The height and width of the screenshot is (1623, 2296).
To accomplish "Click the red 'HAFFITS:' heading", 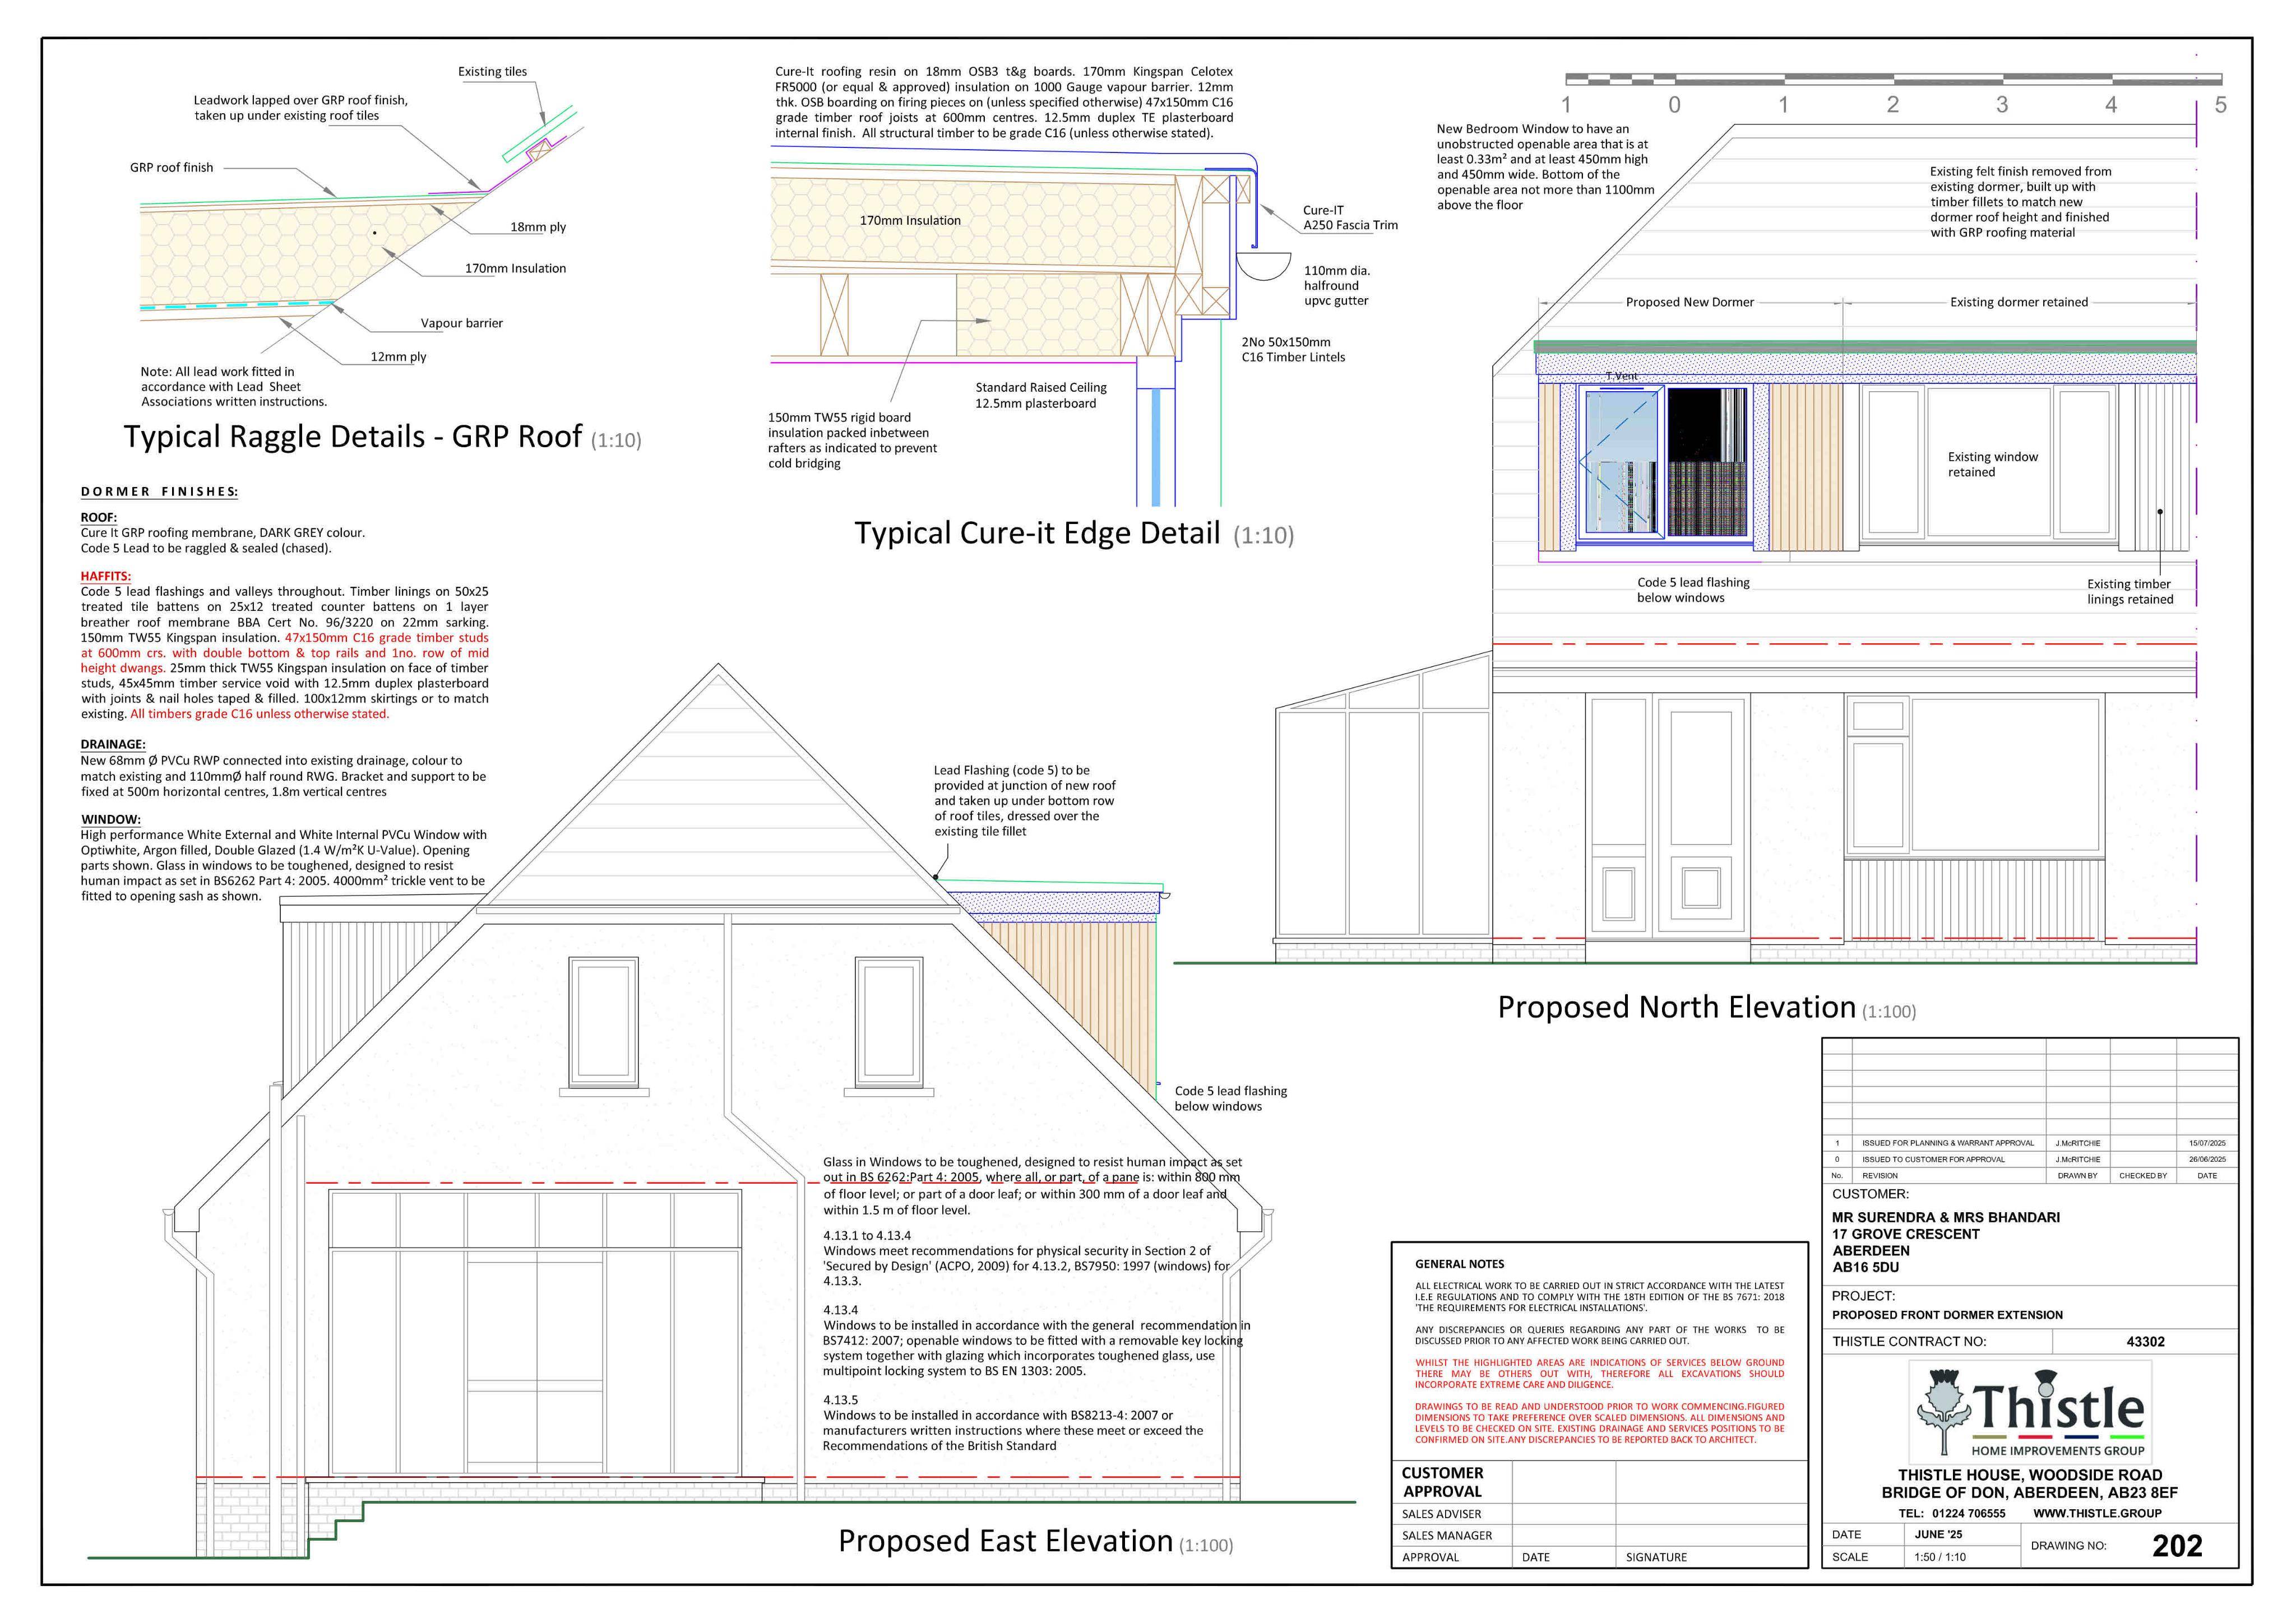I will pyautogui.click(x=106, y=576).
